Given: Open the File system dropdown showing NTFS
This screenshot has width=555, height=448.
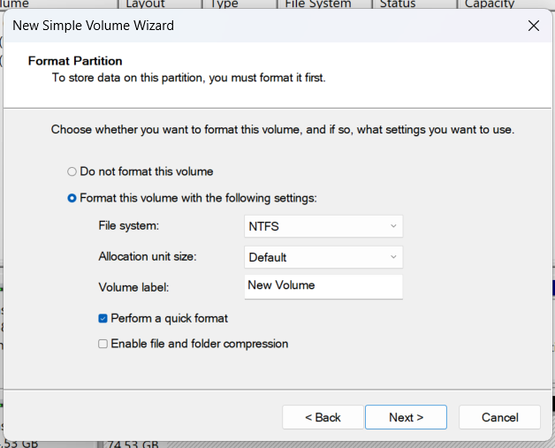Looking at the screenshot, I should tap(323, 226).
